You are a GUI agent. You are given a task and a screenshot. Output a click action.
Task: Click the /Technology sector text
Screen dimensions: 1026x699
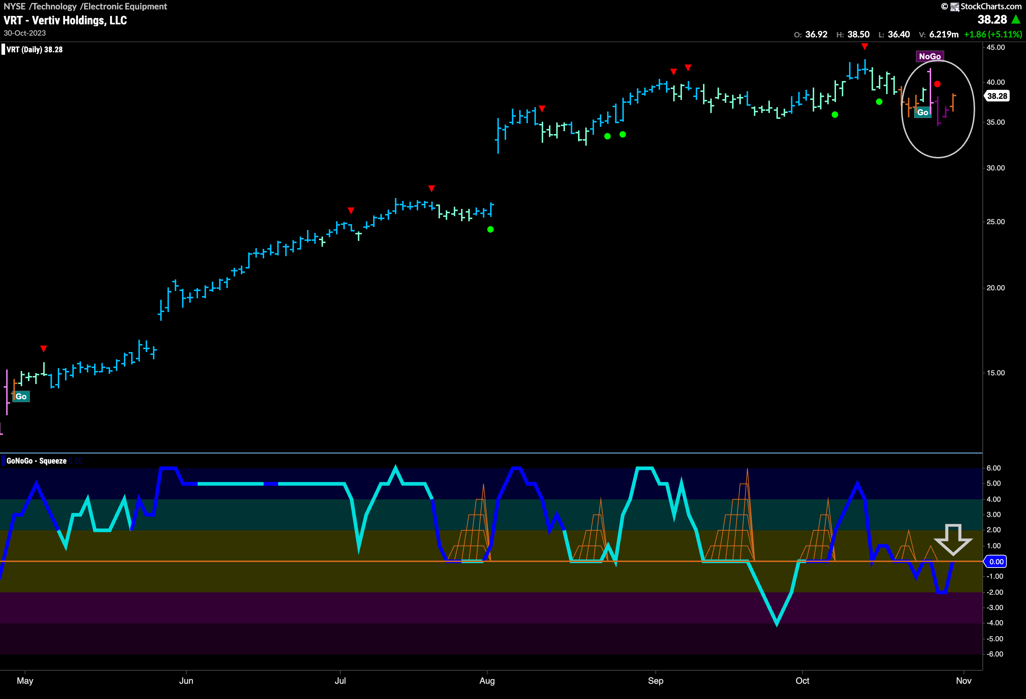click(53, 6)
